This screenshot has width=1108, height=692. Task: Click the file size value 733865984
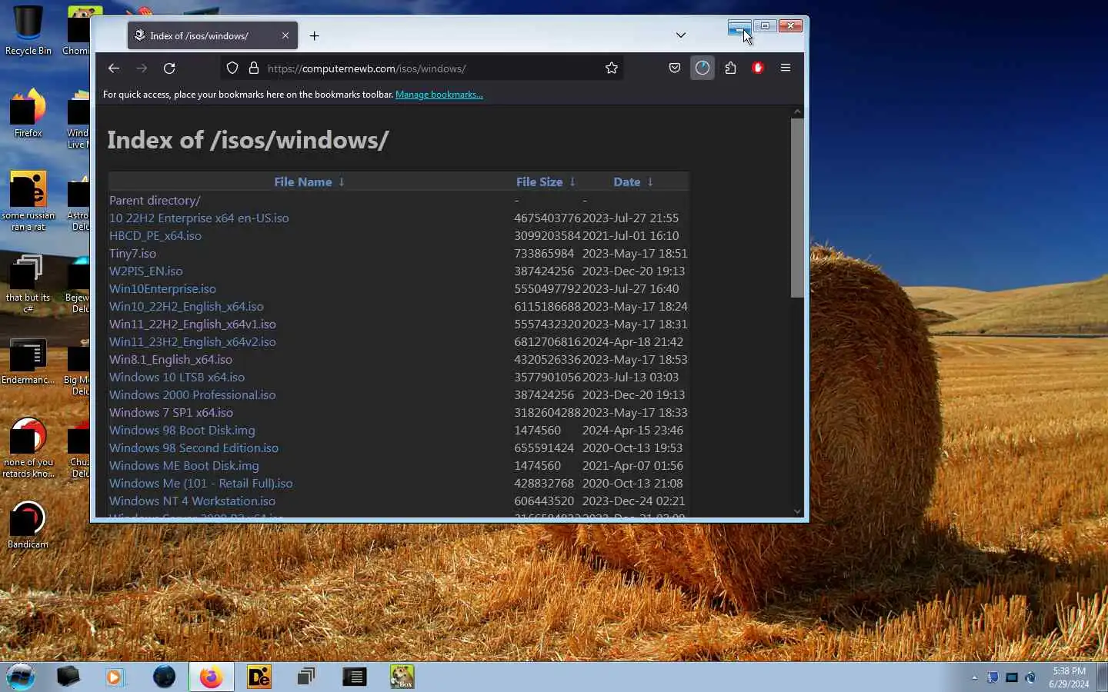544,253
